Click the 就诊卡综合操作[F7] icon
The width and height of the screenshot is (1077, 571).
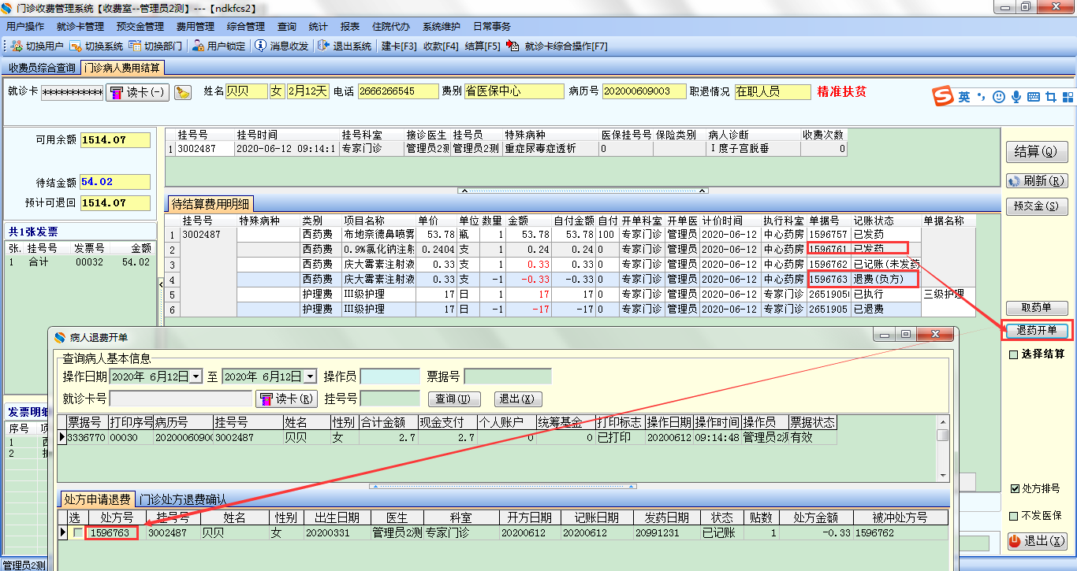pyautogui.click(x=513, y=46)
